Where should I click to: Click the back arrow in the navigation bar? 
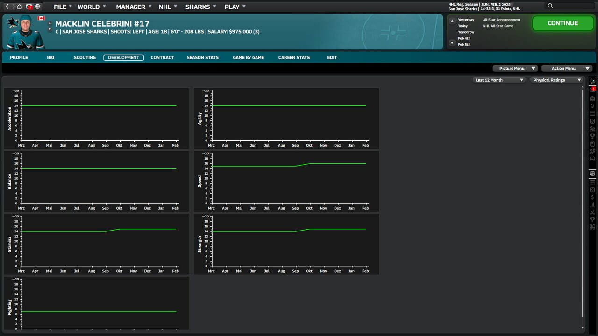point(7,7)
